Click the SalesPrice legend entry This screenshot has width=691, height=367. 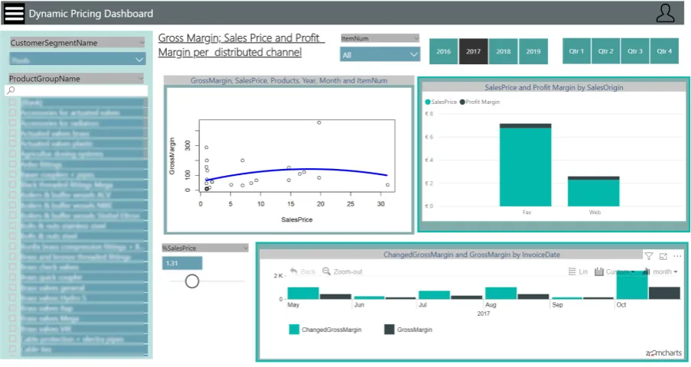click(x=441, y=102)
